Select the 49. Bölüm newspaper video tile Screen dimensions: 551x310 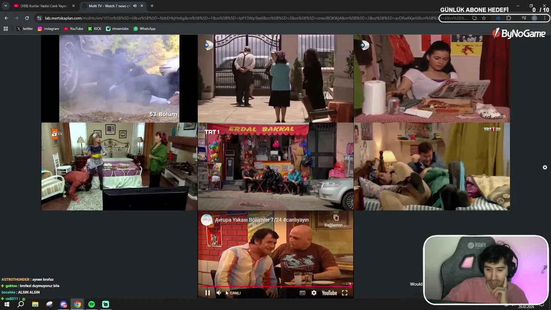[x=432, y=78]
